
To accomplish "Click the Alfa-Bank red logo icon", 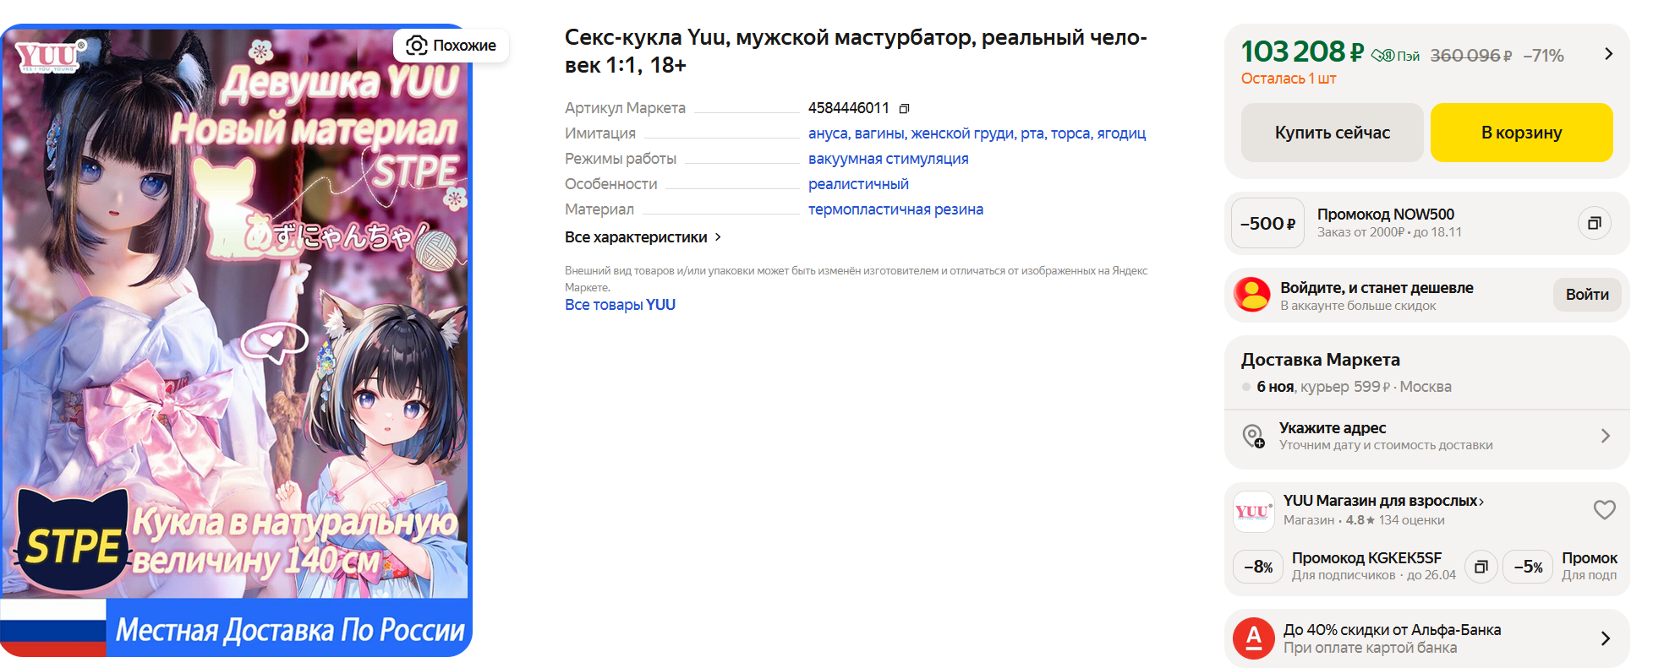I will (x=1254, y=638).
